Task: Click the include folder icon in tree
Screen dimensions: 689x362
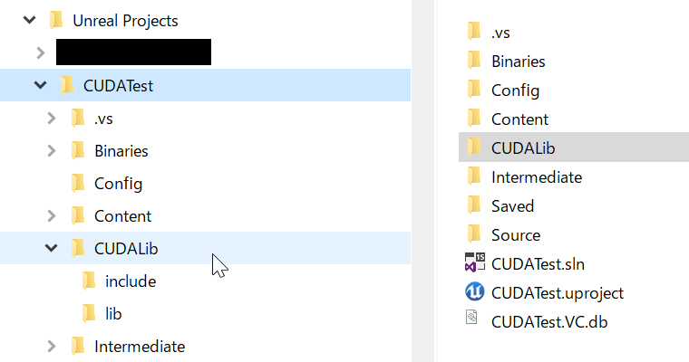Action: click(89, 281)
